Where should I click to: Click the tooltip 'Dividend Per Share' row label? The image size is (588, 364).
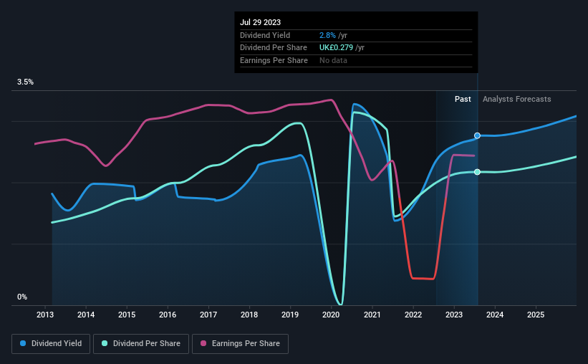(x=274, y=48)
